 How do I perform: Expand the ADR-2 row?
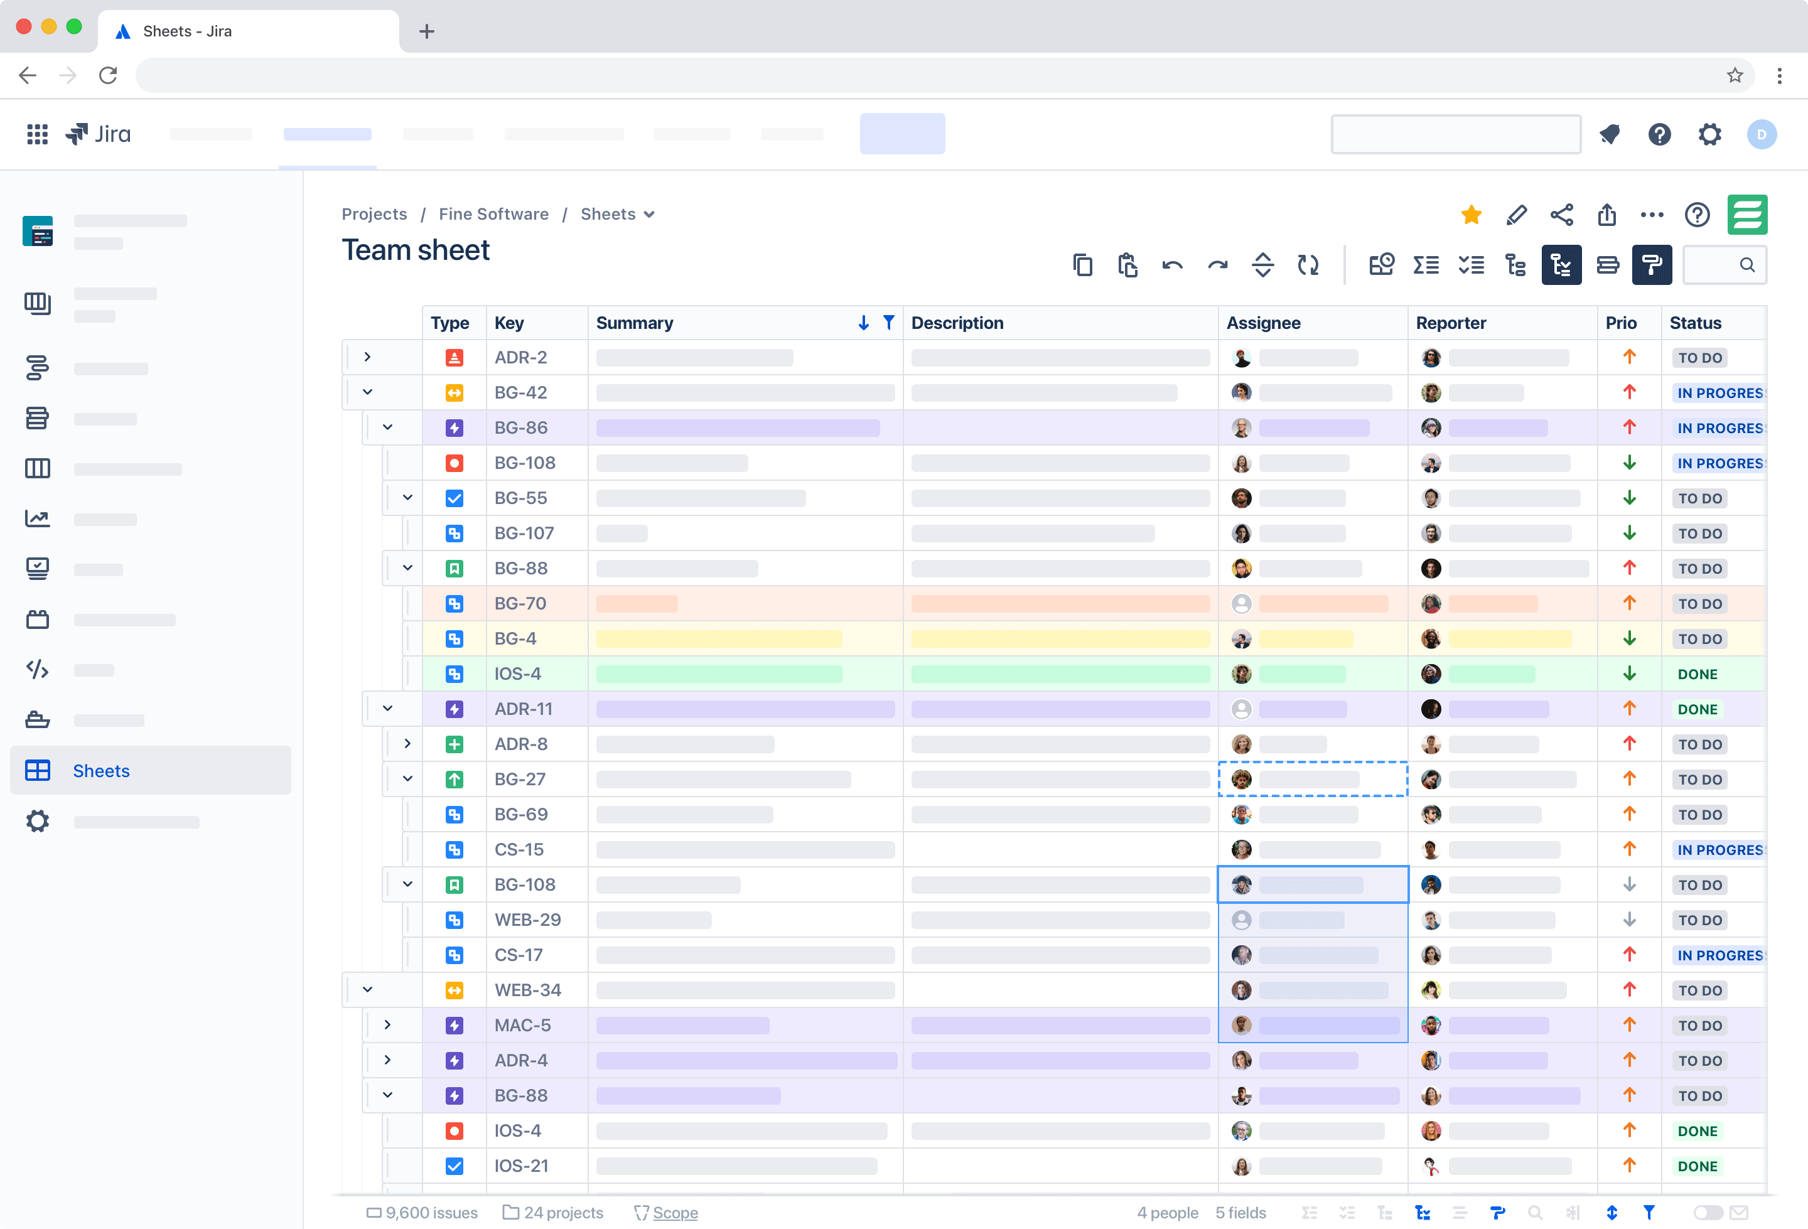(x=367, y=357)
